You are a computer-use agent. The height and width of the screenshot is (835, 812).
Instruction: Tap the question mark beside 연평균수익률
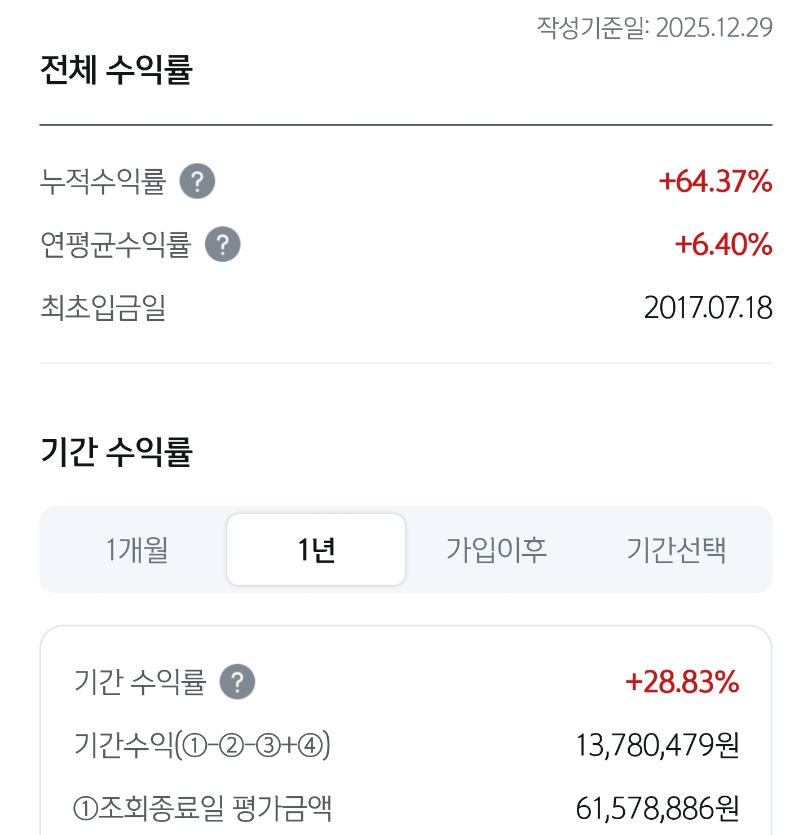(223, 244)
